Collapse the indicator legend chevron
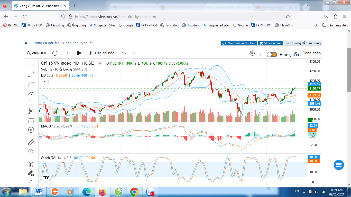 pyautogui.click(x=45, y=82)
